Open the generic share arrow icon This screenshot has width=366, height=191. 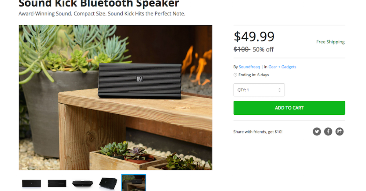click(339, 131)
